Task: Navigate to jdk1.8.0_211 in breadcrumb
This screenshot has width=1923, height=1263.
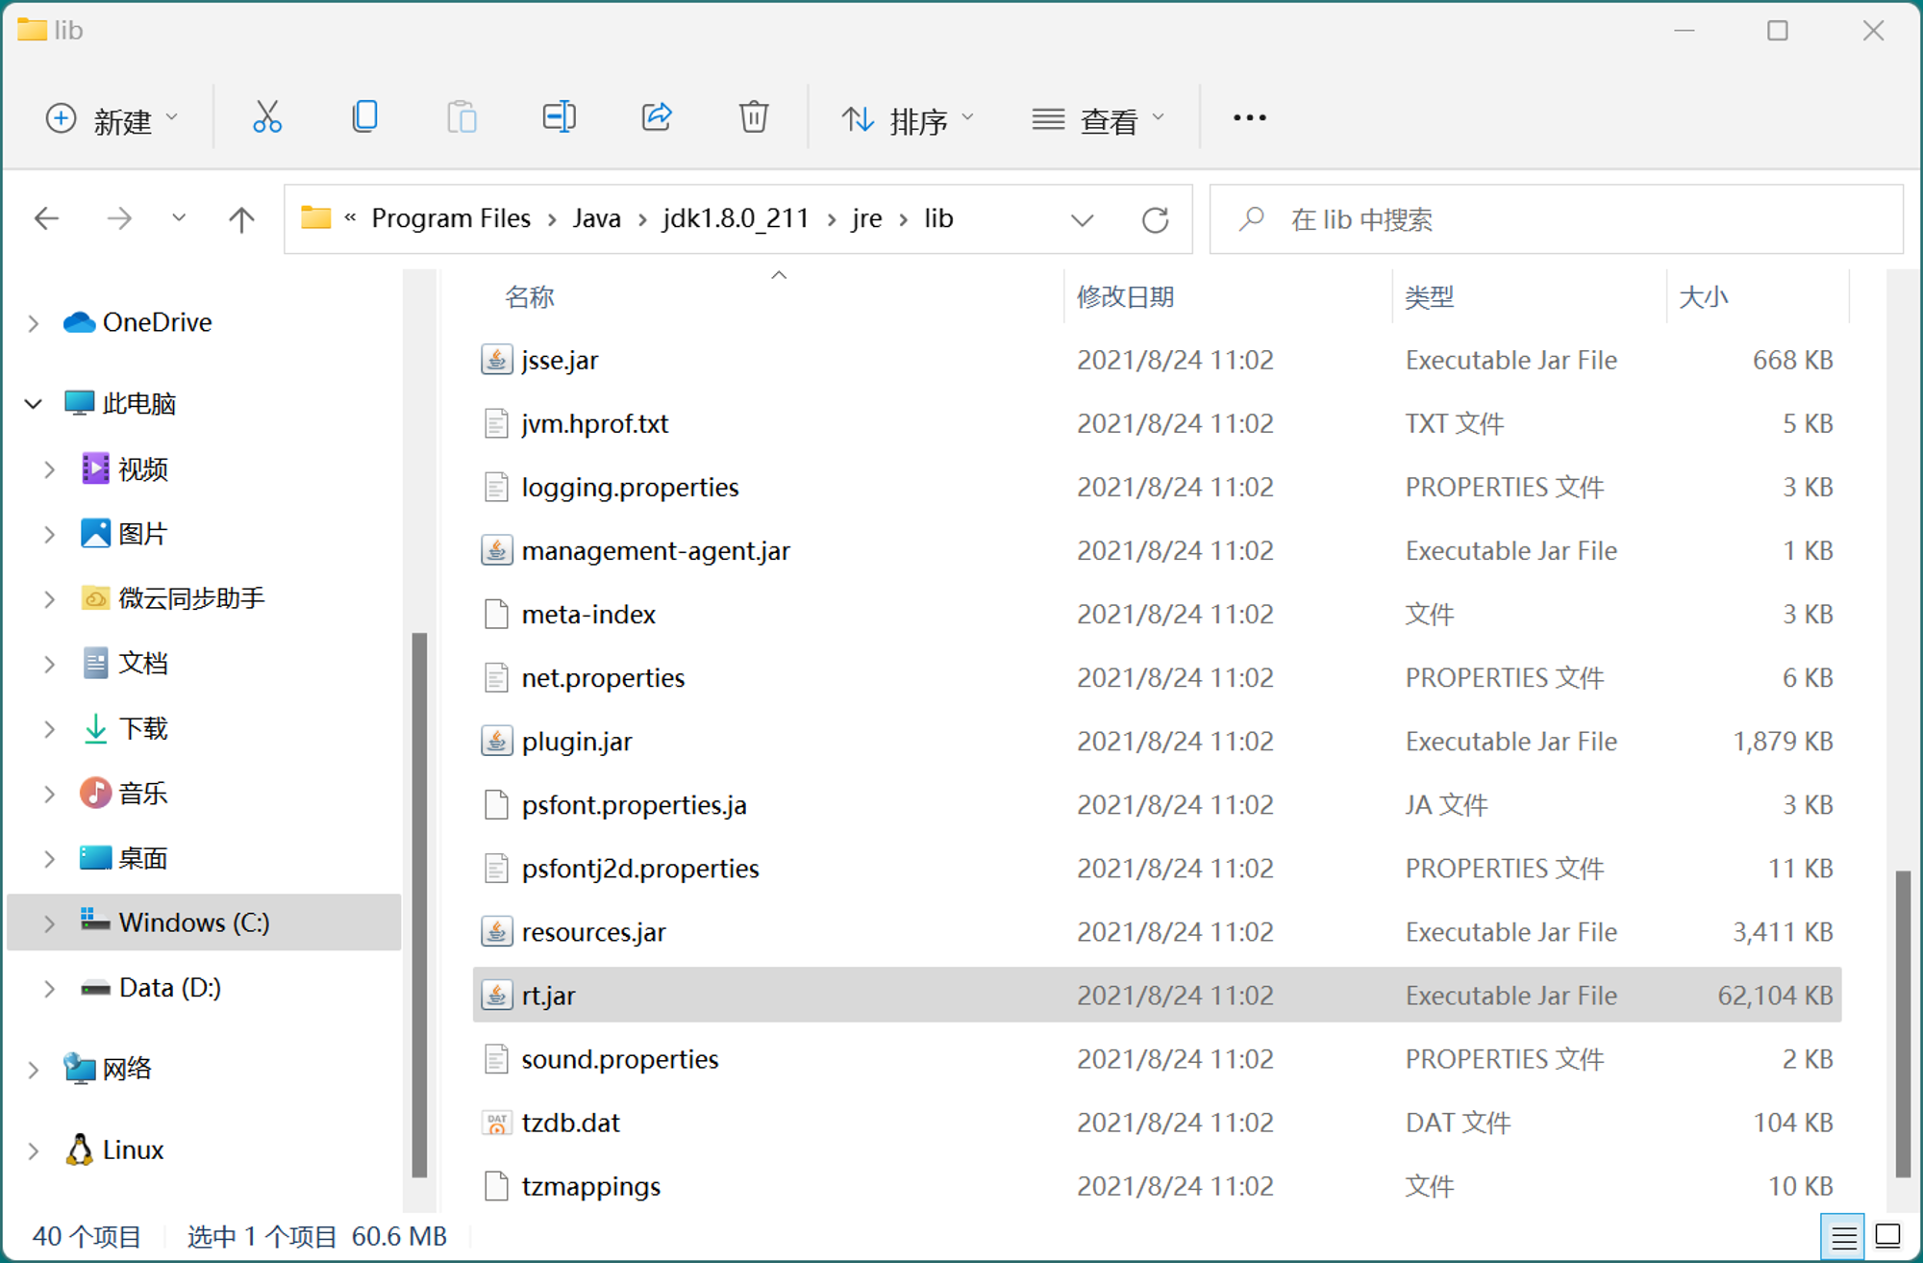Action: click(x=737, y=218)
